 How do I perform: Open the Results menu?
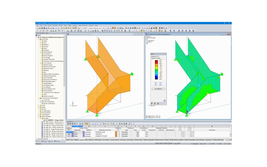[60, 26]
